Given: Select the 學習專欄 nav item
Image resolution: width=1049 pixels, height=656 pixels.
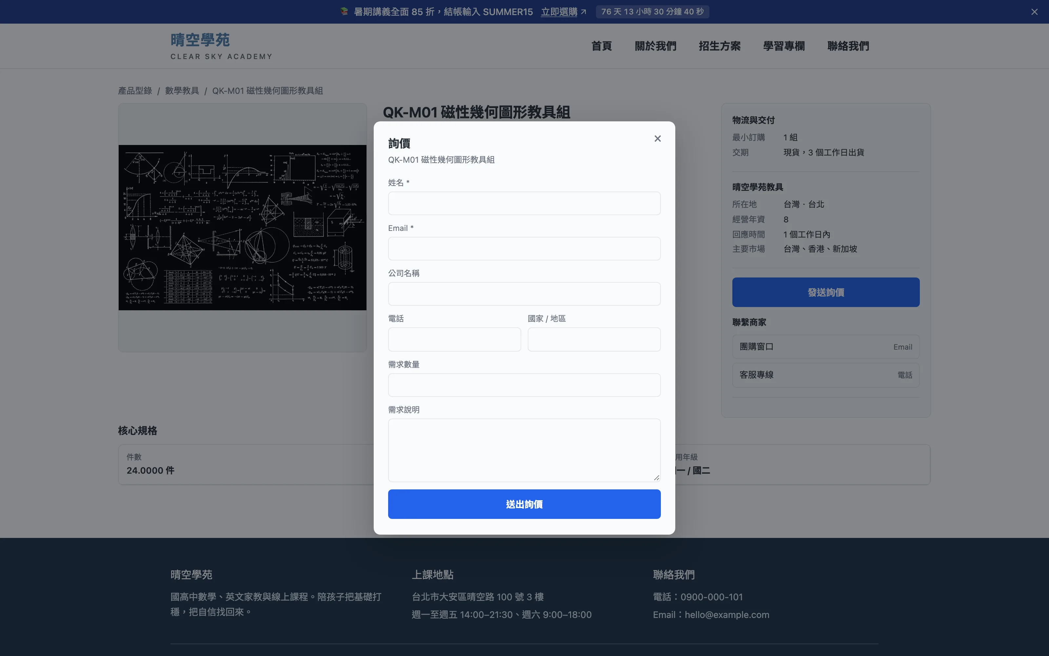Looking at the screenshot, I should [x=784, y=46].
